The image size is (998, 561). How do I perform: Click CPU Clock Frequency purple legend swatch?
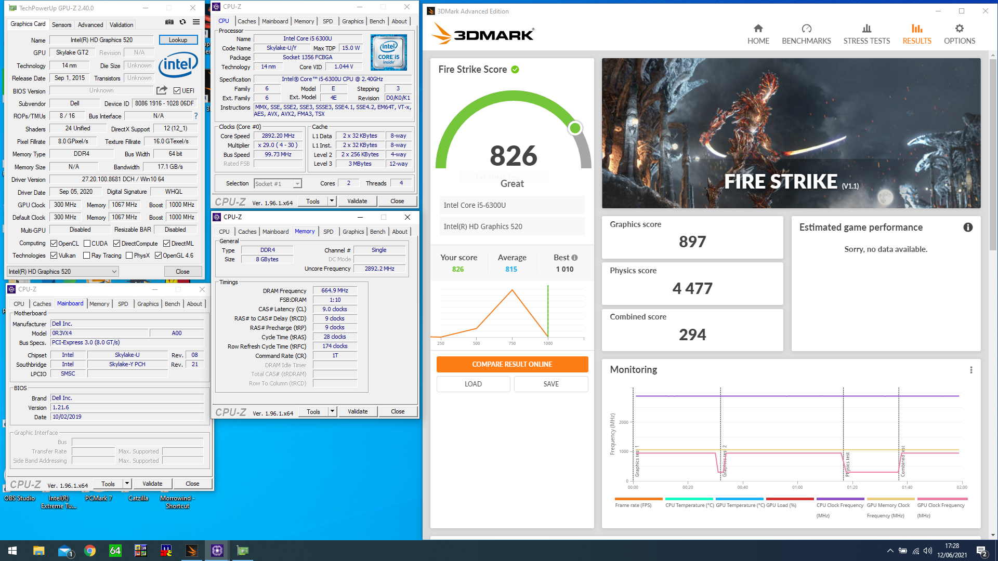pos(840,499)
